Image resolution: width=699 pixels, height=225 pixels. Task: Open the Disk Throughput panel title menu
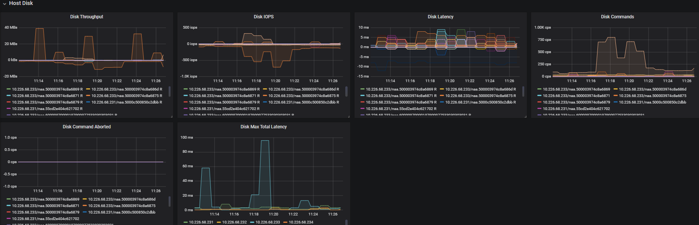87,17
